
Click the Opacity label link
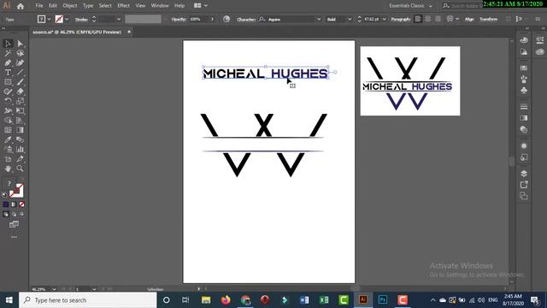pyautogui.click(x=179, y=19)
